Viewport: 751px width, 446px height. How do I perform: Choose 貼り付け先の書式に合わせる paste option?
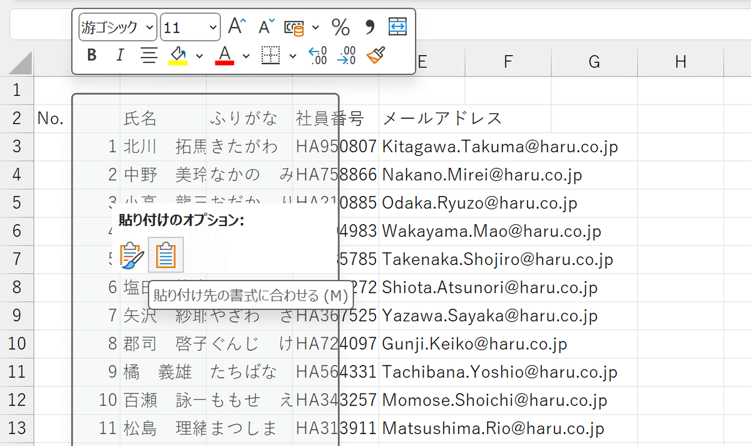click(165, 255)
